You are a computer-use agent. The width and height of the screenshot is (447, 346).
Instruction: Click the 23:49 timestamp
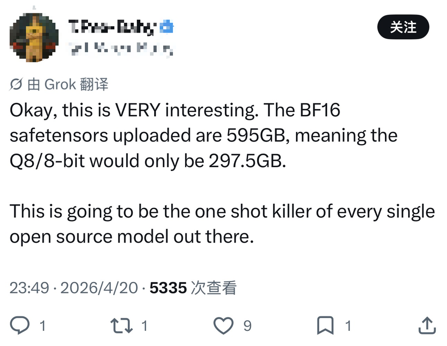(x=29, y=288)
